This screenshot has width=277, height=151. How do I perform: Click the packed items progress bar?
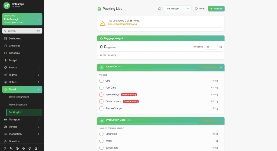pos(165,28)
